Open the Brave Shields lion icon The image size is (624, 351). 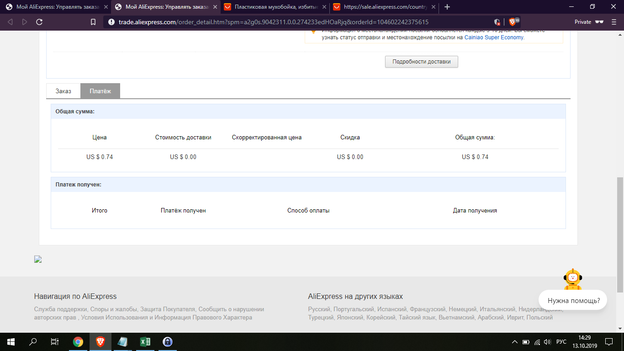pyautogui.click(x=513, y=21)
